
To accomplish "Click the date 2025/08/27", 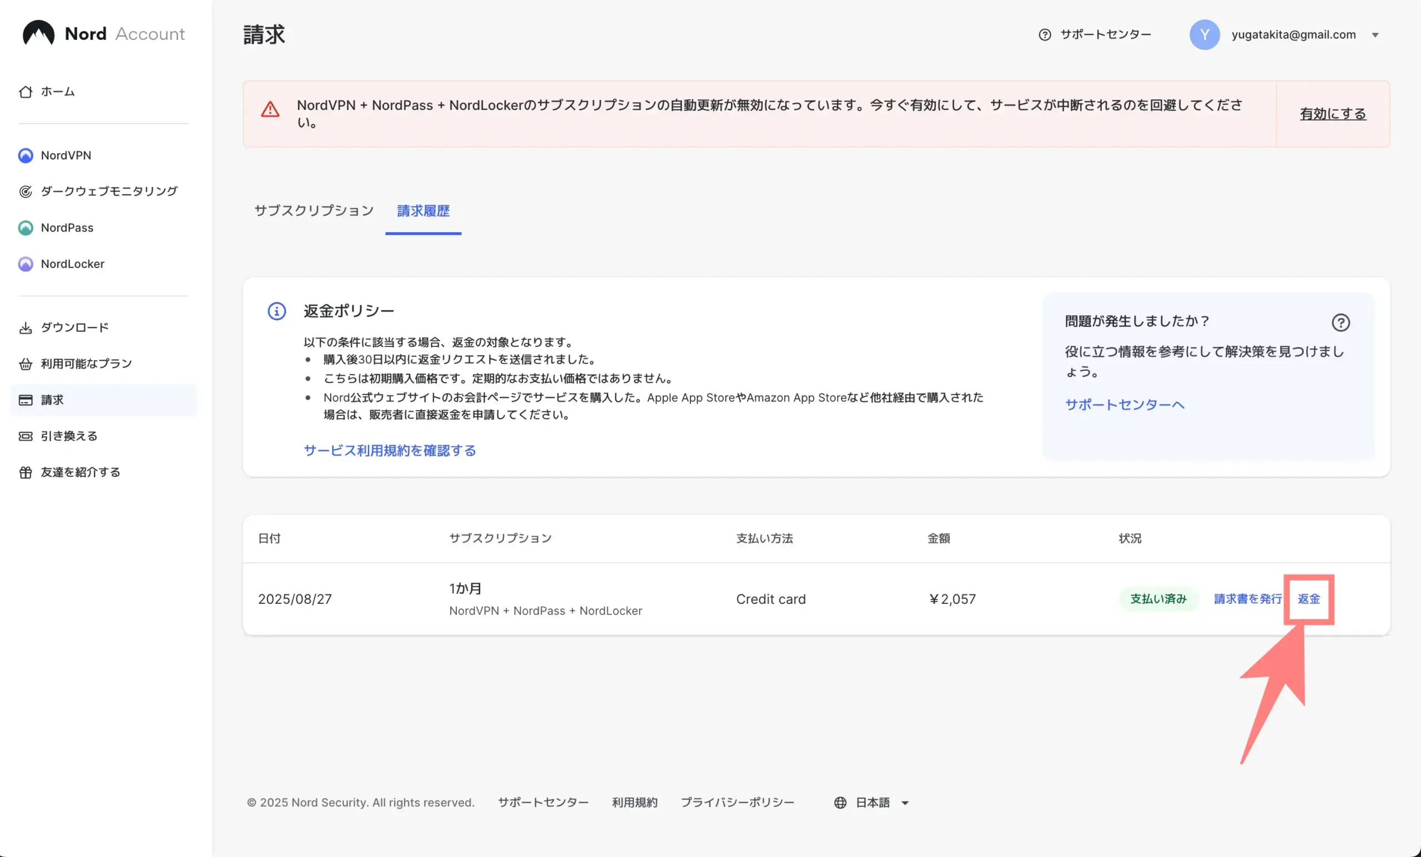I will [295, 599].
